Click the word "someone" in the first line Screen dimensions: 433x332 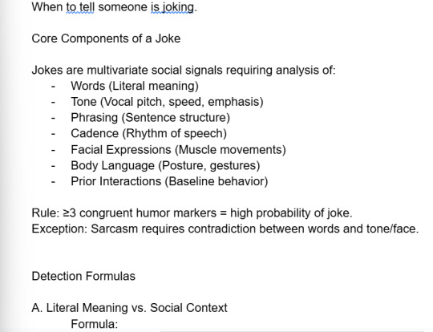pyautogui.click(x=123, y=7)
